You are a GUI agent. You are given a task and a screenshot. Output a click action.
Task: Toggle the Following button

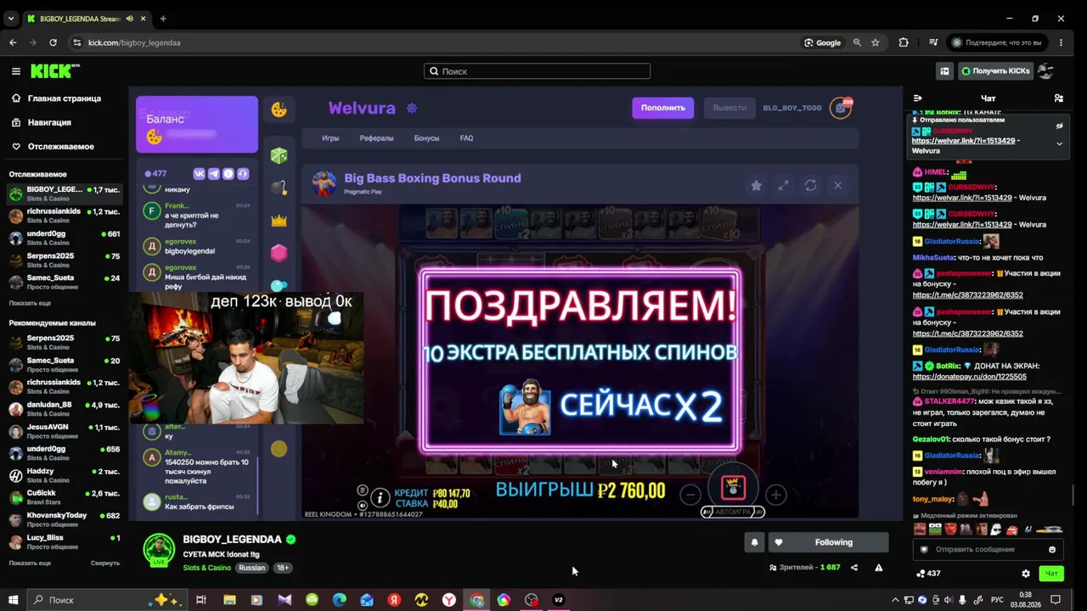click(828, 542)
